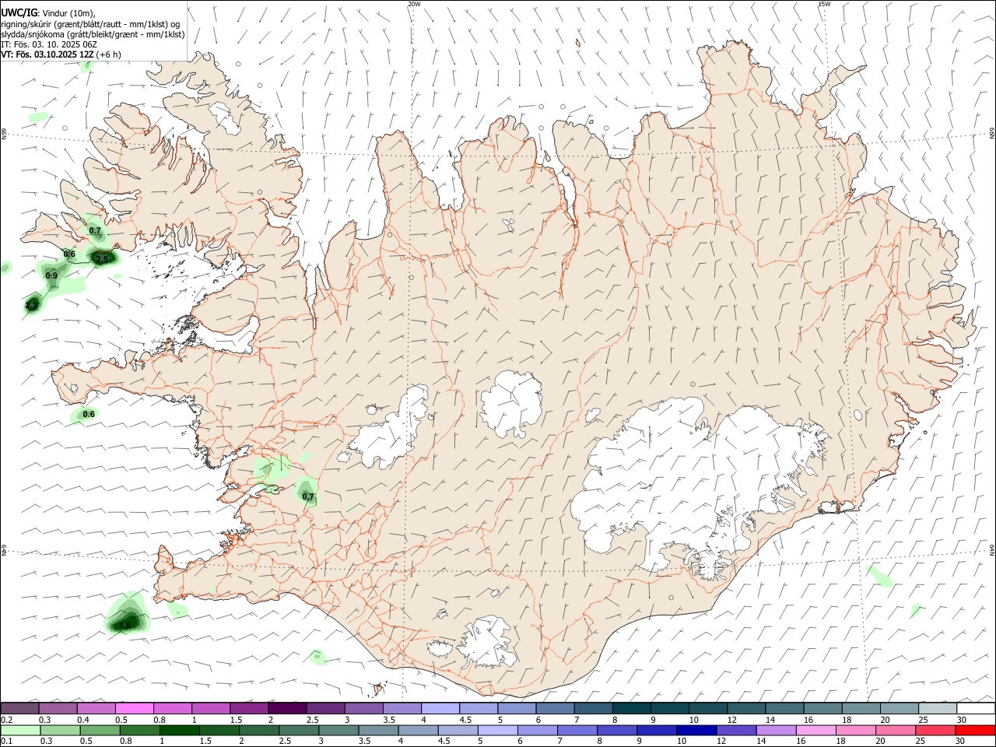996x747 pixels.
Task: Click the "2.3" precipitation value on the map
Action: [31, 306]
